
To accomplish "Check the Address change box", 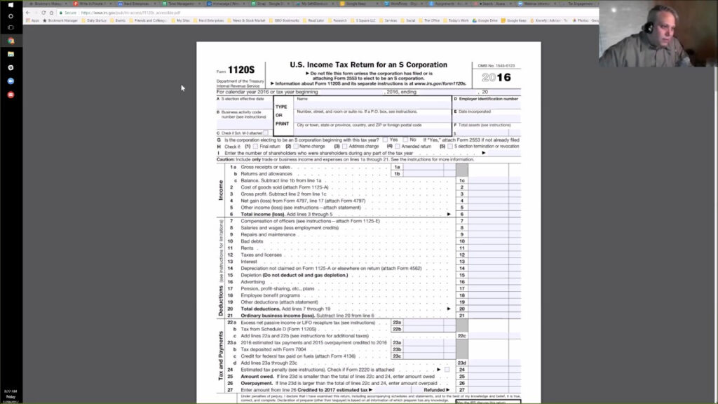I will tap(345, 146).
